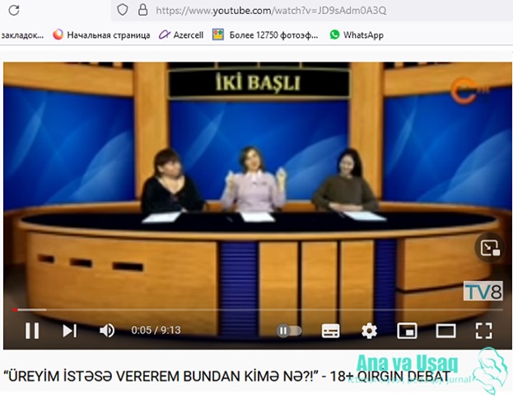
Task: Click the video time display 0:05 / 9:13
Action: pyautogui.click(x=156, y=330)
